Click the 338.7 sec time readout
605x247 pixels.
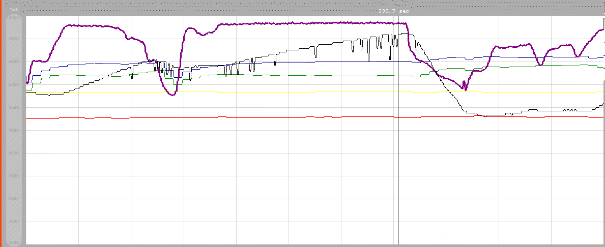(393, 11)
